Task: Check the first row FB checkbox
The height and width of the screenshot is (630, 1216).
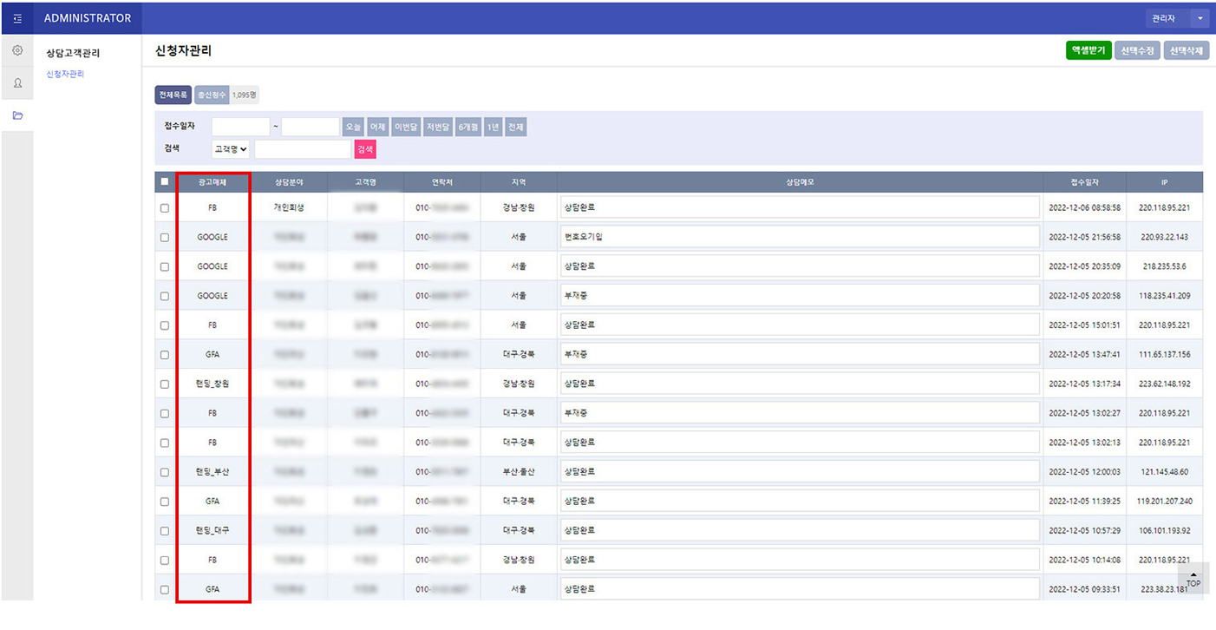Action: [x=165, y=208]
